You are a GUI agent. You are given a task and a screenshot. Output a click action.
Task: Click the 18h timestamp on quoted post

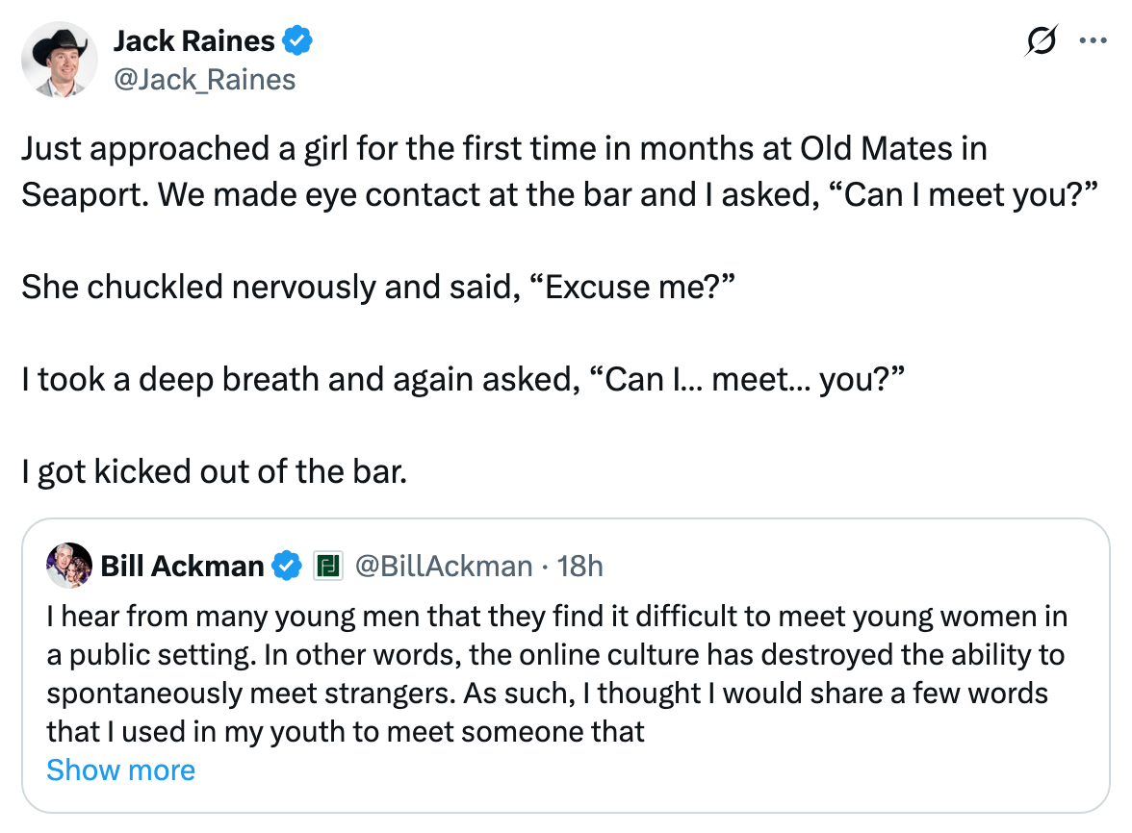point(579,566)
